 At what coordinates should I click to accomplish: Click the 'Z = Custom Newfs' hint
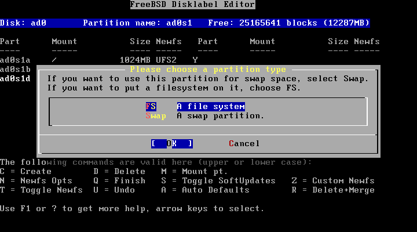pos(333,181)
